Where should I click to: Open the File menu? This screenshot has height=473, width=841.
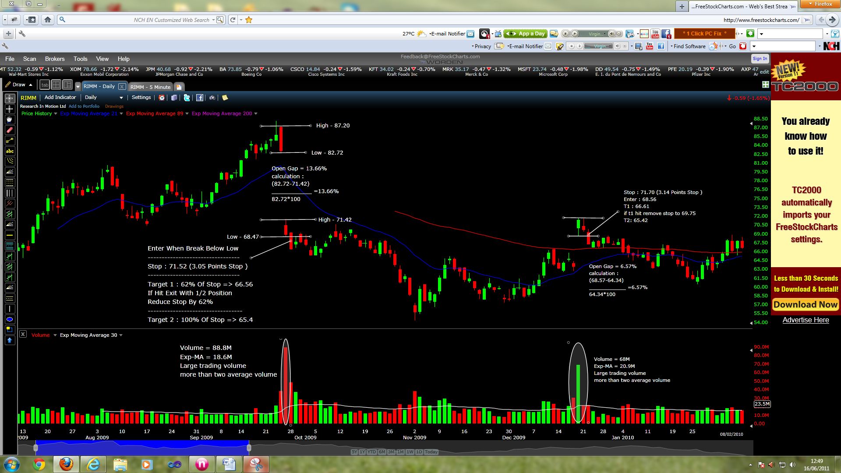pos(10,59)
